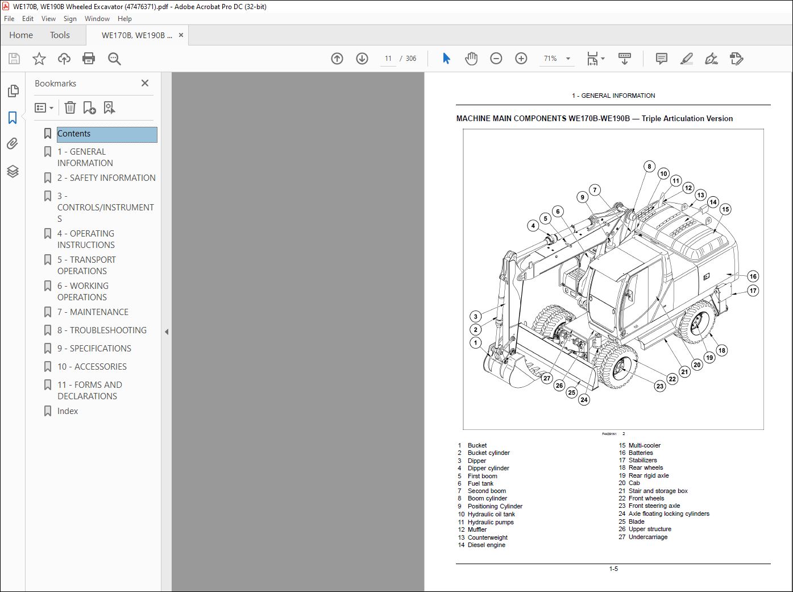Viewport: 793px width, 592px height.
Task: Select the WE170B, WE190B document tab
Action: click(x=137, y=35)
